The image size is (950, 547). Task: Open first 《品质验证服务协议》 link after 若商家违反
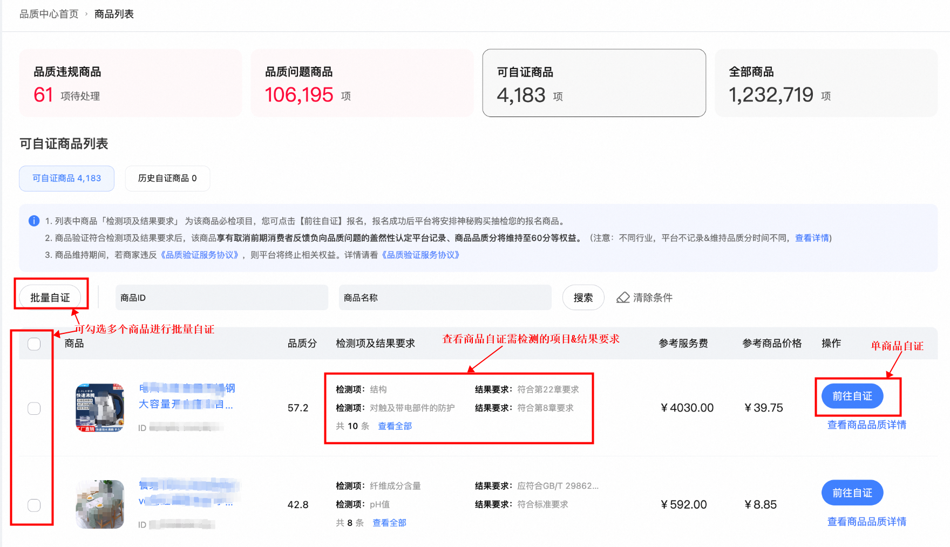[x=200, y=255]
